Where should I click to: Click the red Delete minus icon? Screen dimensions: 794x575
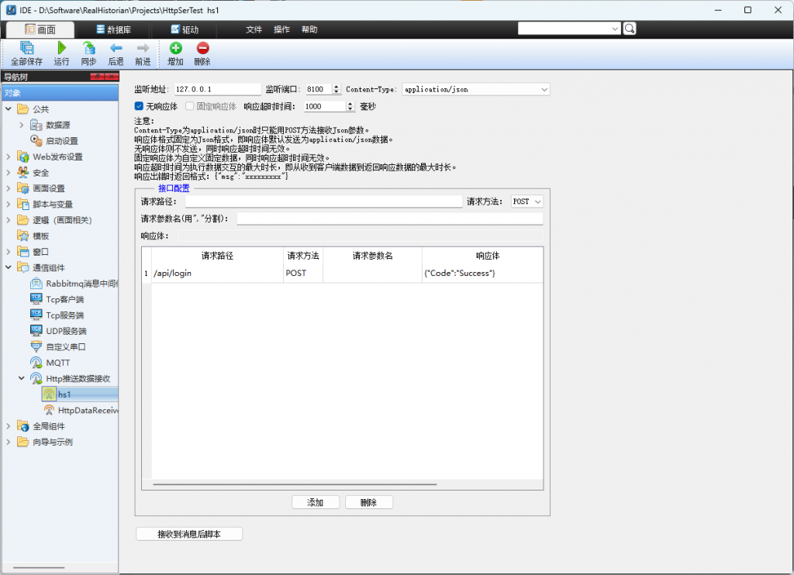tap(202, 48)
